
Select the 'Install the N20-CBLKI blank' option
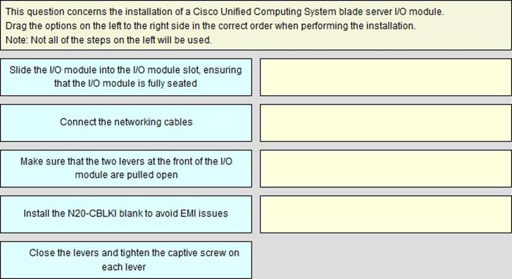pyautogui.click(x=126, y=214)
